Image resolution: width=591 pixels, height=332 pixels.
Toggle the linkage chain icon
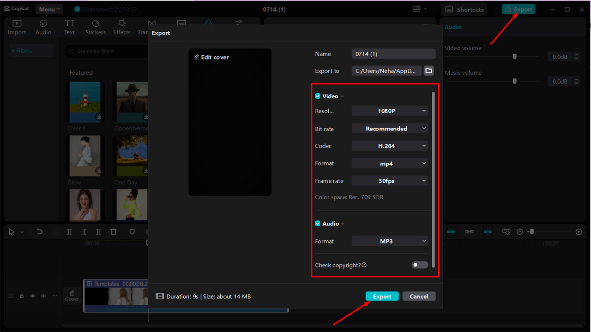(x=470, y=231)
